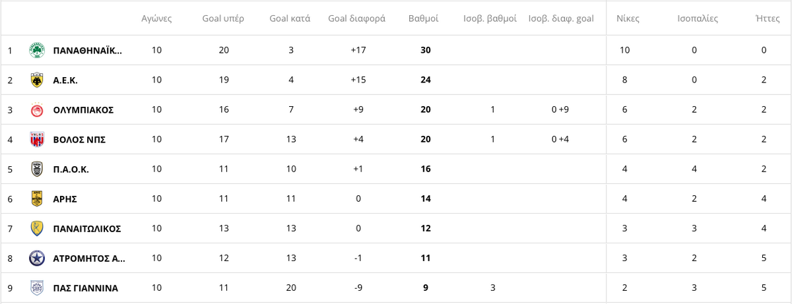Open the ΠΑΝΑΙΤΩΛΙΚΟΣ team name link
The width and height of the screenshot is (792, 304).
[86, 228]
